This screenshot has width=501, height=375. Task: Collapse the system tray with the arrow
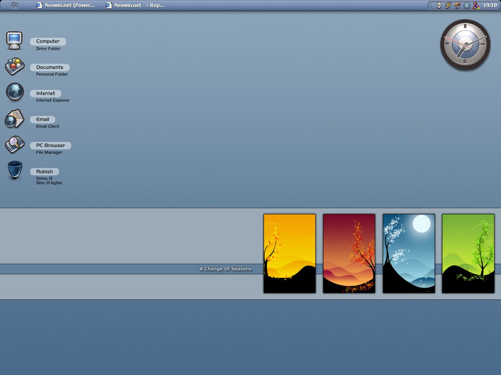point(431,5)
